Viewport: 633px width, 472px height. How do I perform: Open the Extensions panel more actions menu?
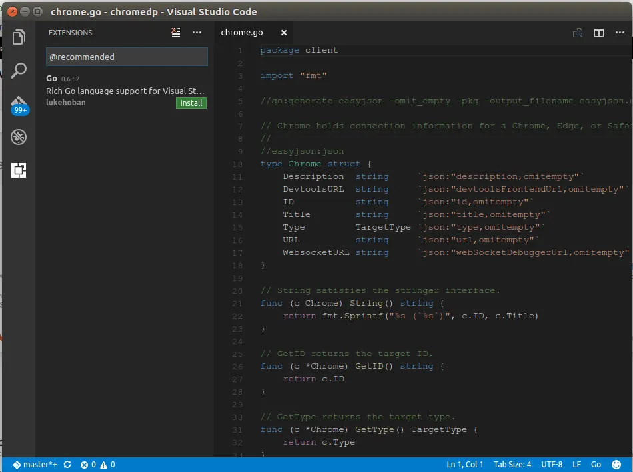tap(197, 33)
